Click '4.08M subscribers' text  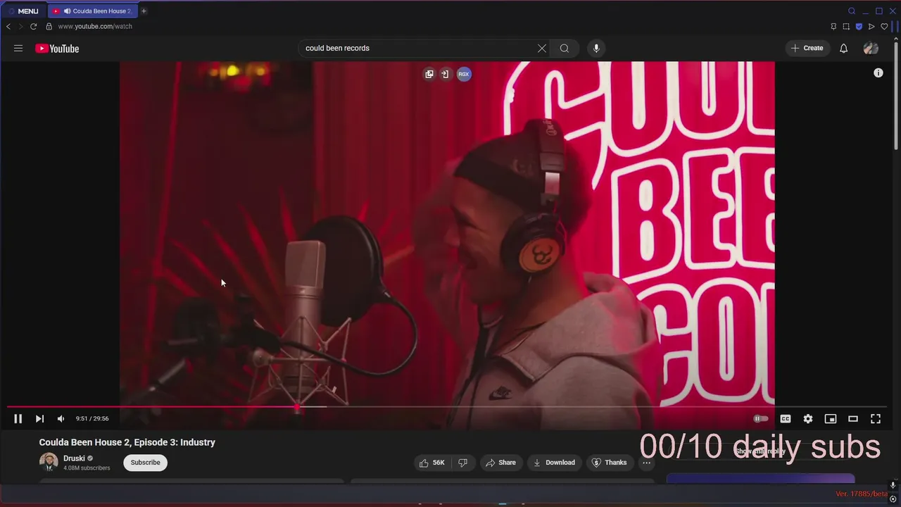pos(87,468)
